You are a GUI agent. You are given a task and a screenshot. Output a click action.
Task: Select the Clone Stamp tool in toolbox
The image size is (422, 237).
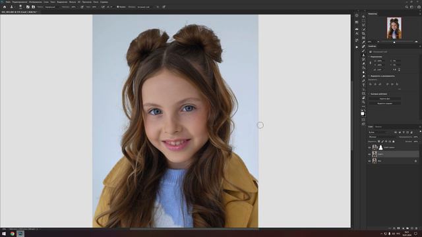363,55
